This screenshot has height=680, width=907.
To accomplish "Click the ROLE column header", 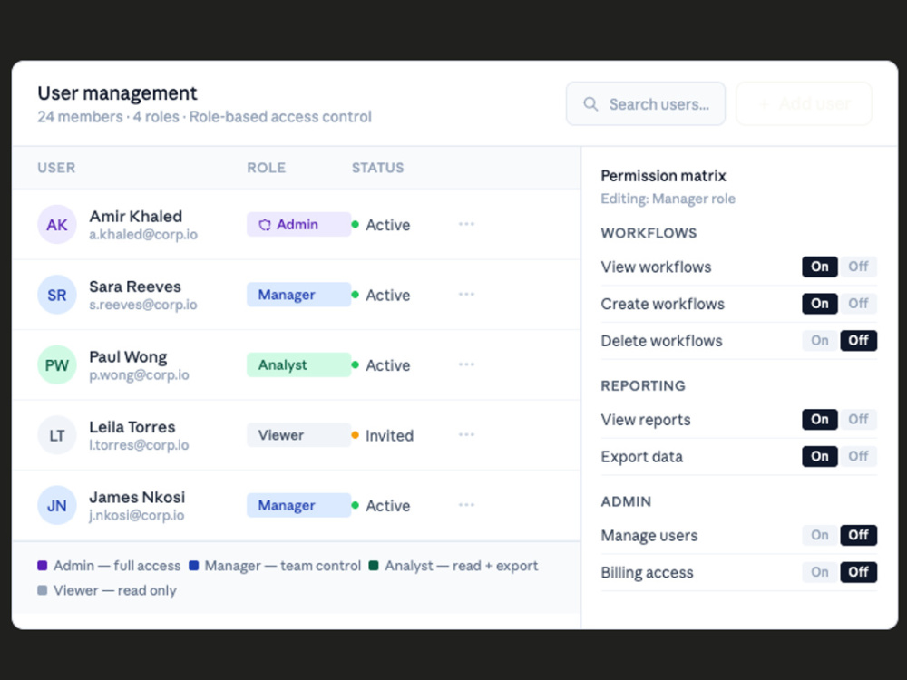I will (x=266, y=168).
